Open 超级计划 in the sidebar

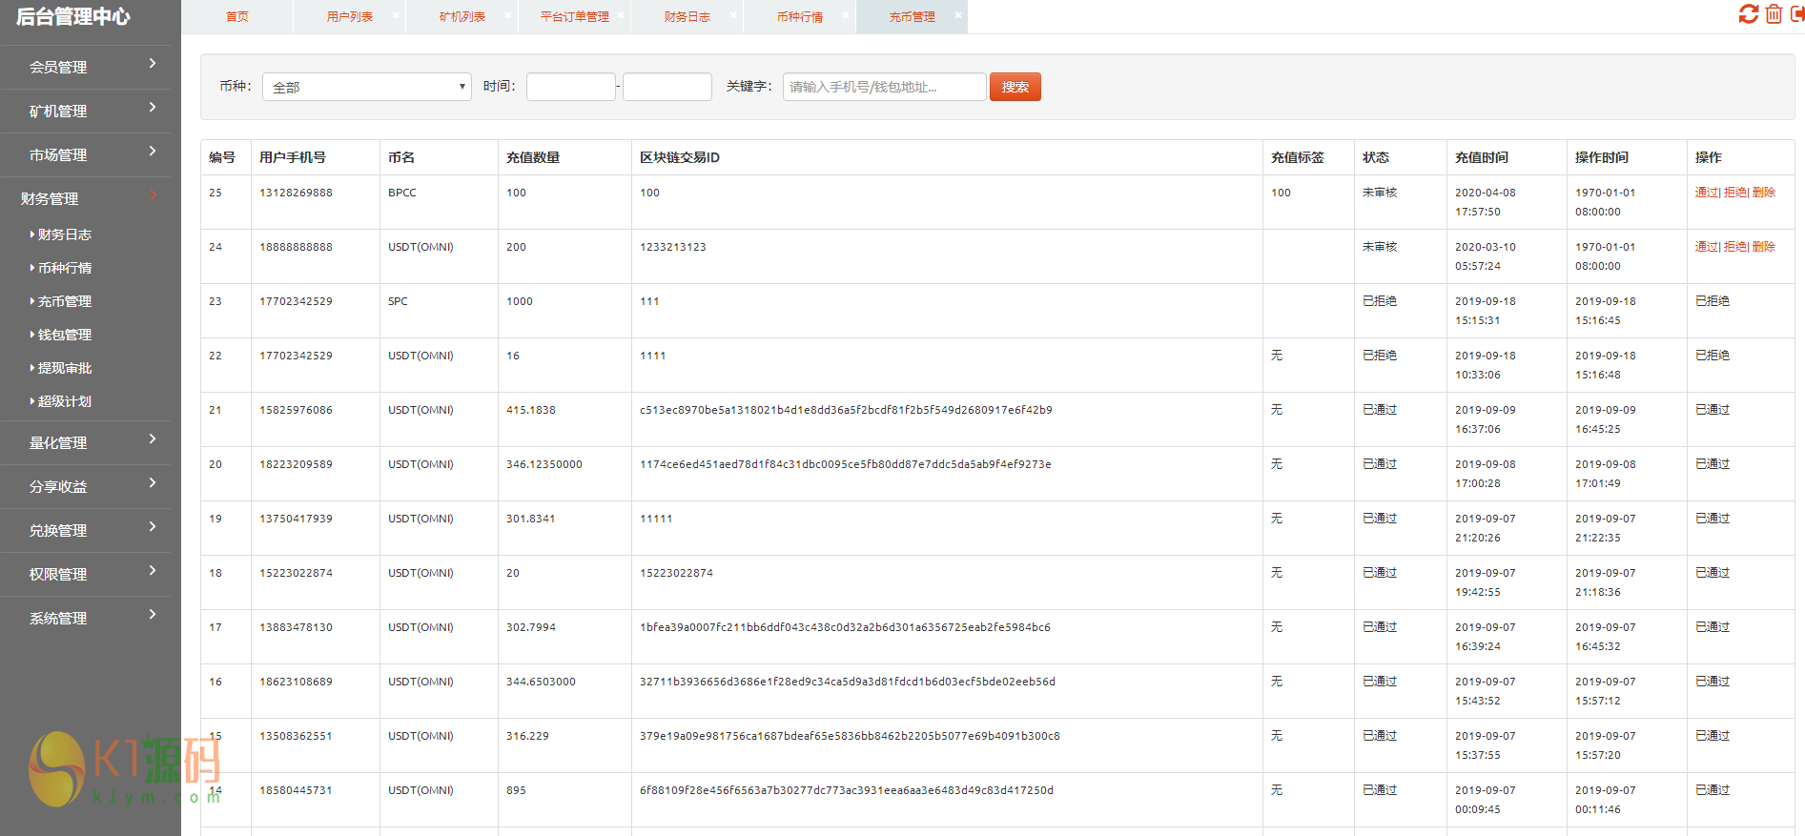[x=64, y=401]
